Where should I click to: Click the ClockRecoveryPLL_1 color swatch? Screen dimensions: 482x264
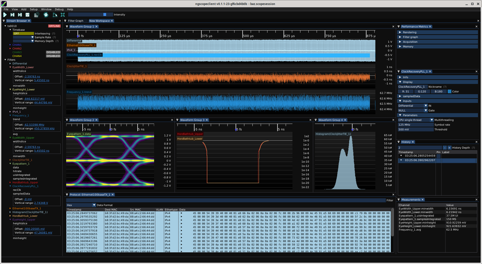click(x=449, y=91)
